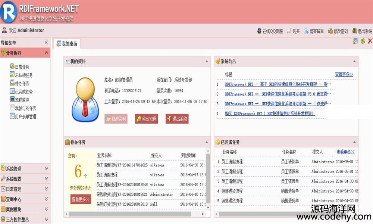This screenshot has width=373, height=224.
Task: Select the 采购收货流程WF-20162010012021 task row
Action: tap(151, 194)
